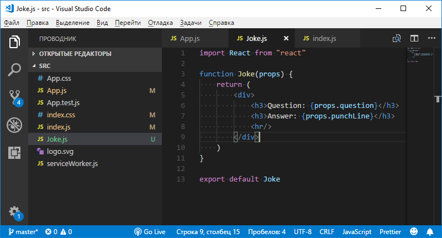Open the Extensions view icon
Image resolution: width=442 pixels, height=238 pixels.
[14, 153]
